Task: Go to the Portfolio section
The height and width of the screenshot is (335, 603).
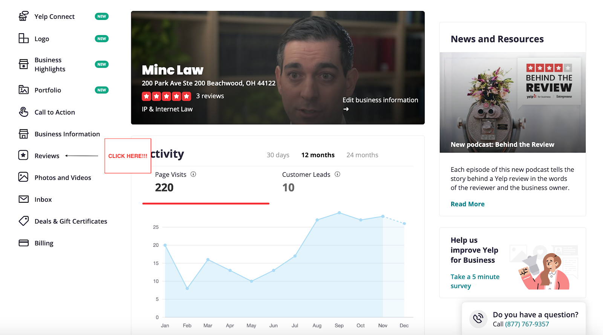Action: click(48, 90)
